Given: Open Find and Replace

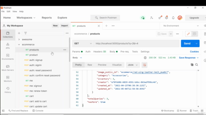Looking at the screenshot, I should pyautogui.click(x=18, y=111).
